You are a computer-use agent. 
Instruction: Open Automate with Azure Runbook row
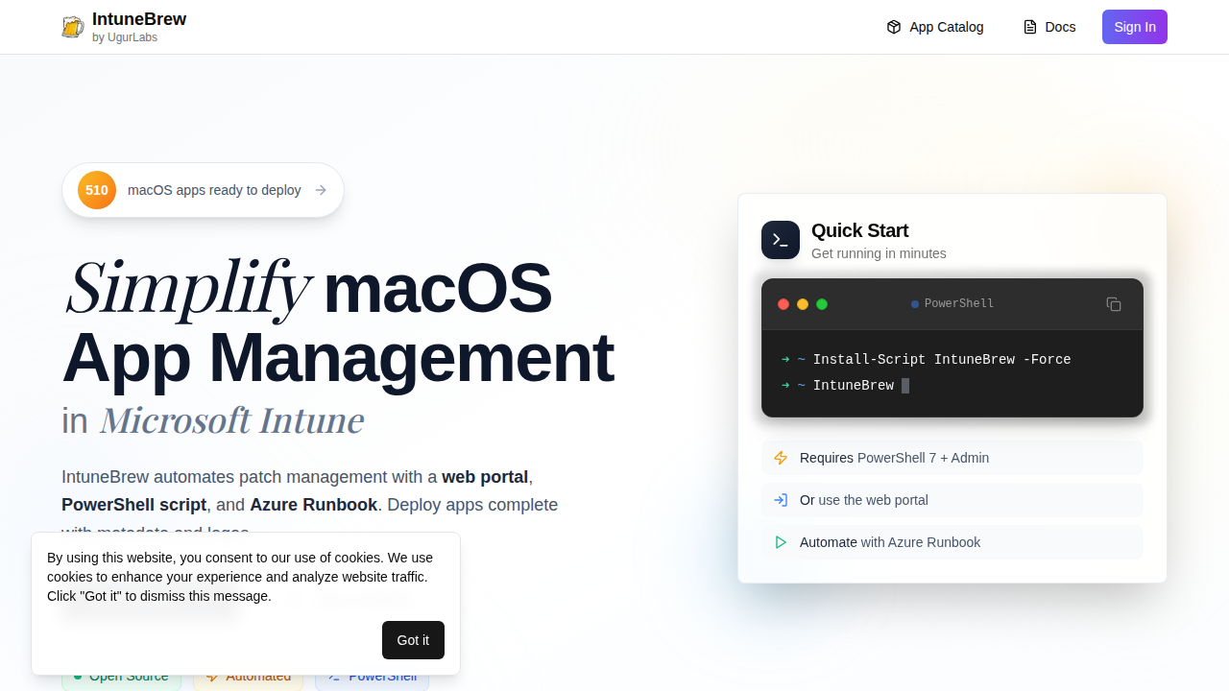(952, 542)
